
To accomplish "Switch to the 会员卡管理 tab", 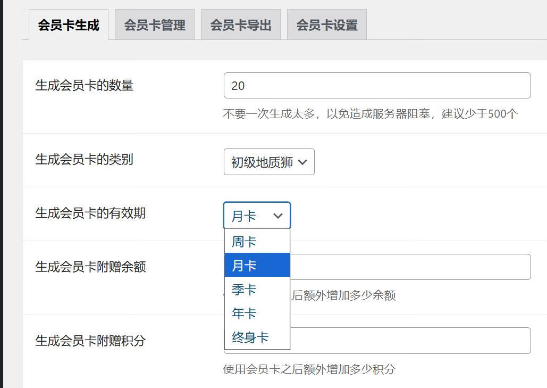I will [155, 24].
